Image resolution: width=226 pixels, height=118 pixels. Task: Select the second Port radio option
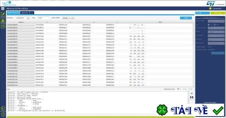coord(215,25)
